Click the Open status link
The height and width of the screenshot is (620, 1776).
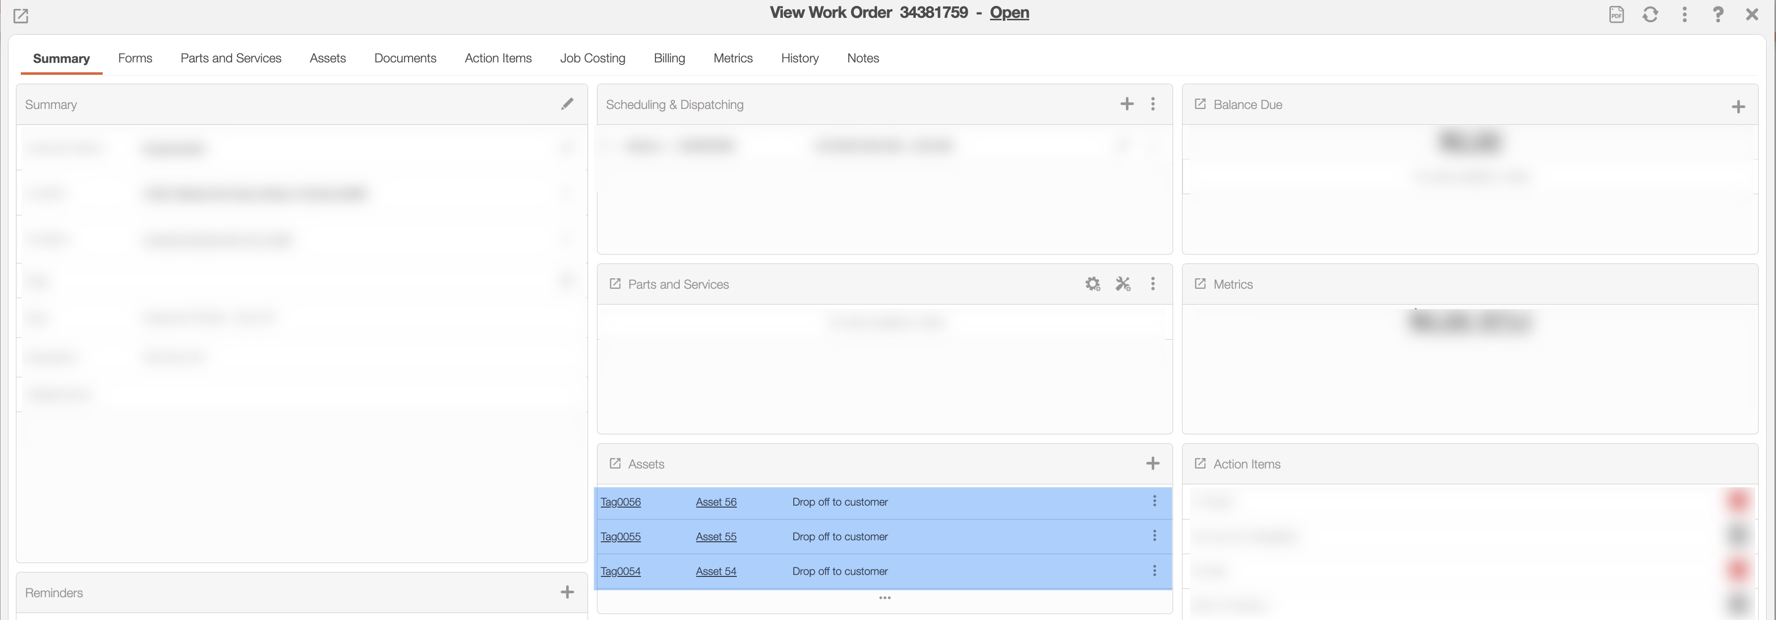tap(1008, 13)
